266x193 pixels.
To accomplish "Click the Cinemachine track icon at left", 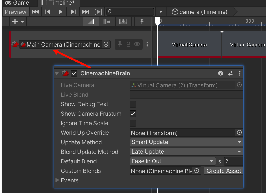I will (x=15, y=44).
